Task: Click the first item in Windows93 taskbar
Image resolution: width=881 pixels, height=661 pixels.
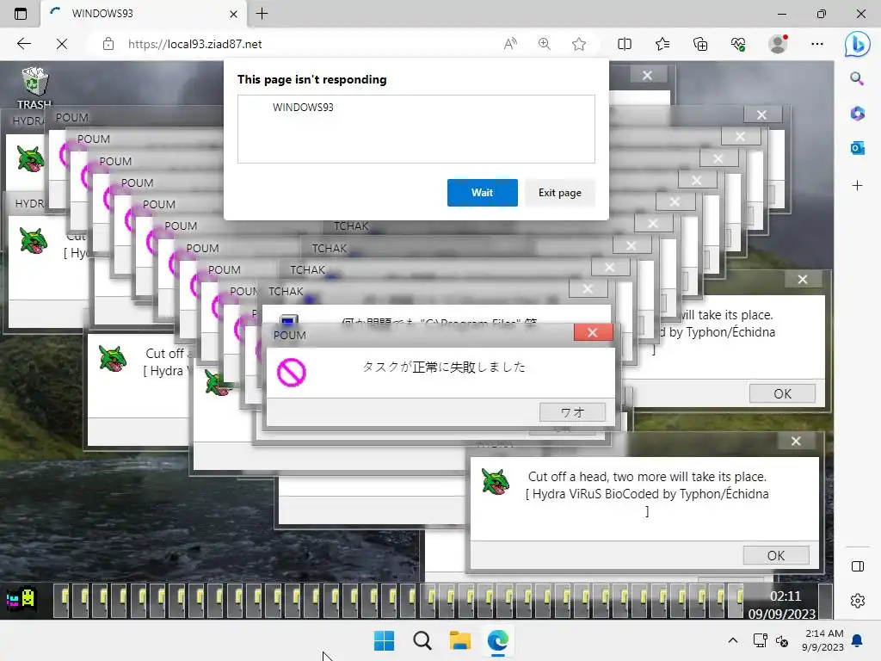Action: 62,601
